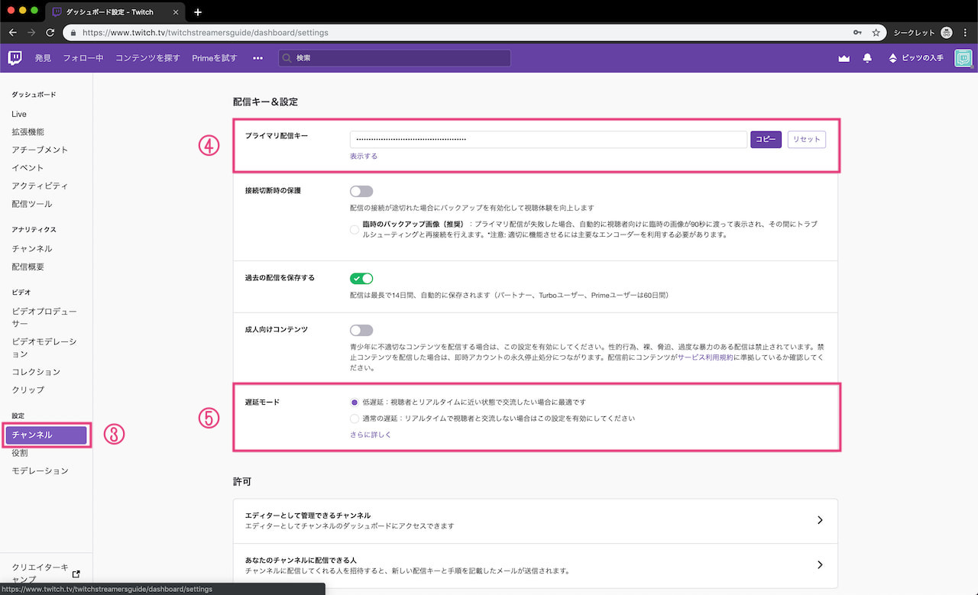Open フォロー中 in top navigation
Image resolution: width=978 pixels, height=595 pixels.
click(83, 58)
